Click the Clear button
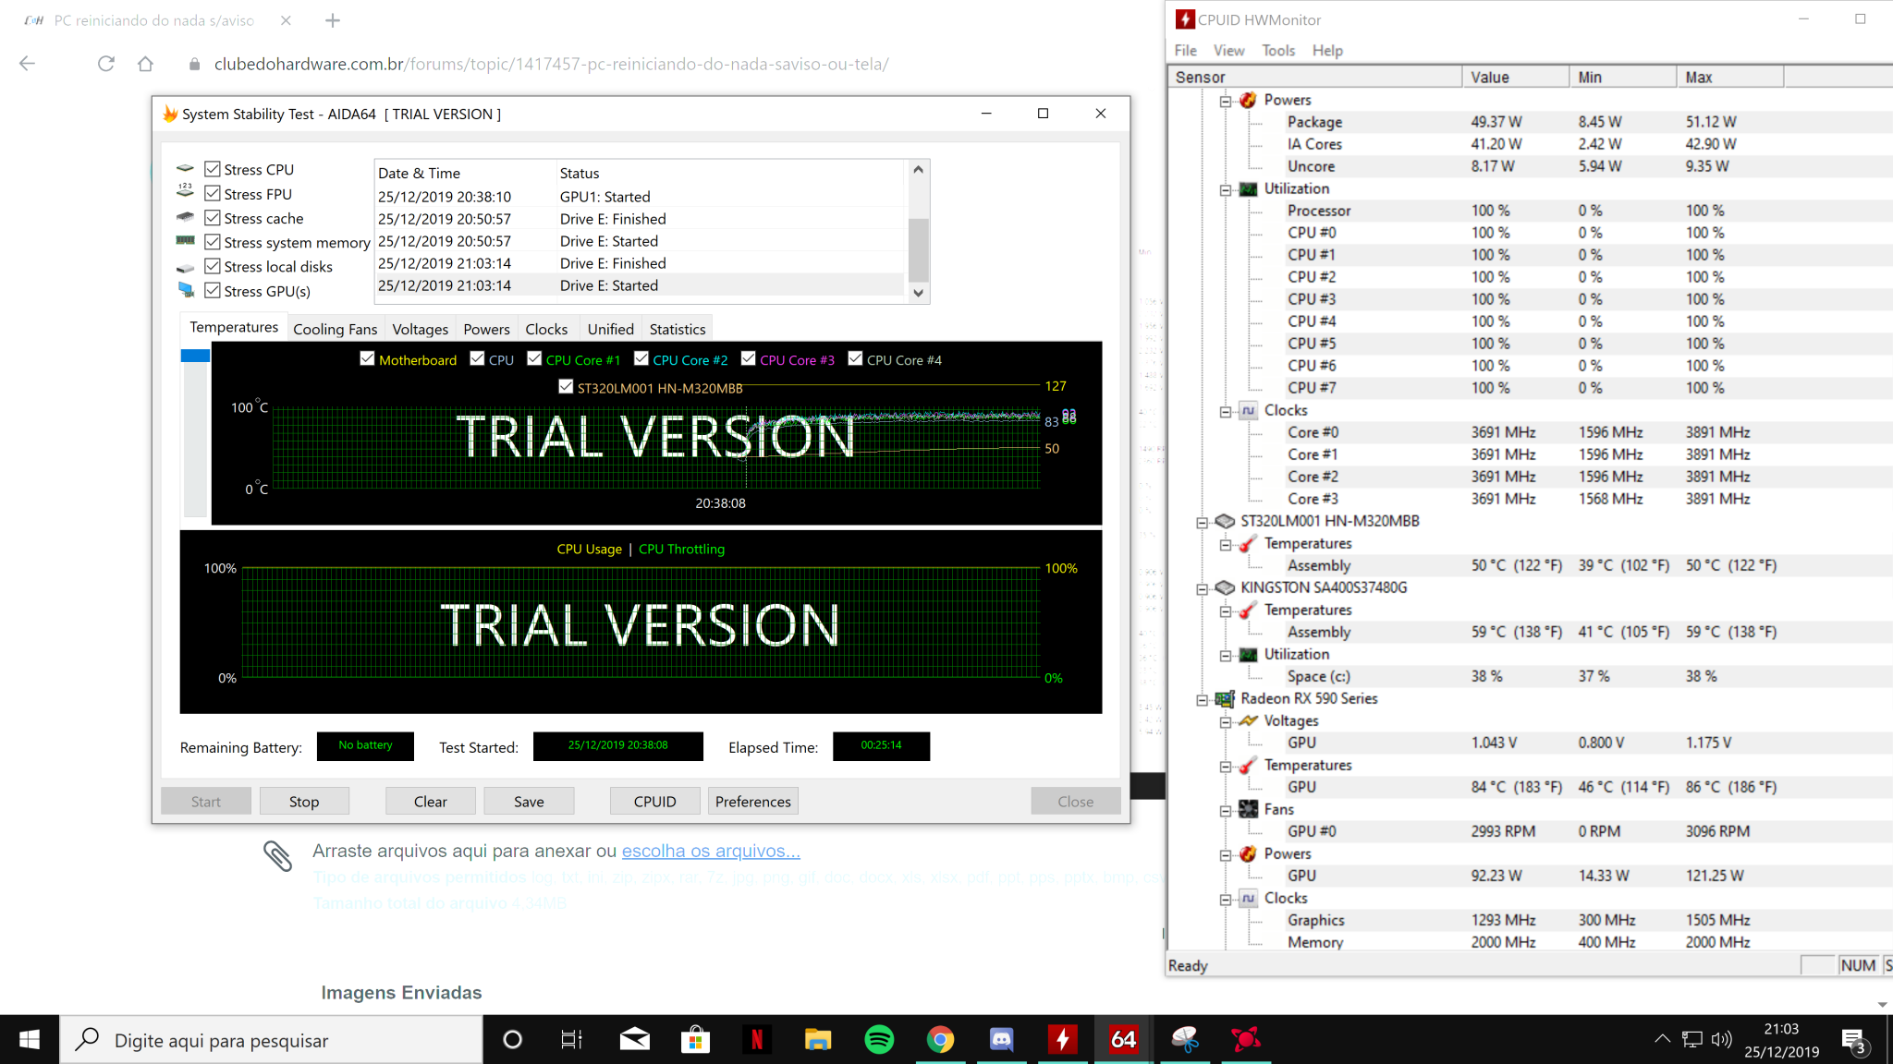Viewport: 1893px width, 1064px height. (430, 801)
